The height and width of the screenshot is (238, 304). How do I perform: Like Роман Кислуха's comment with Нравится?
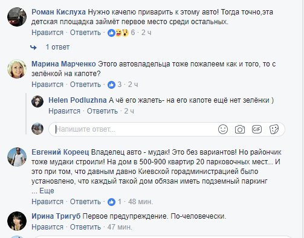click(x=47, y=33)
